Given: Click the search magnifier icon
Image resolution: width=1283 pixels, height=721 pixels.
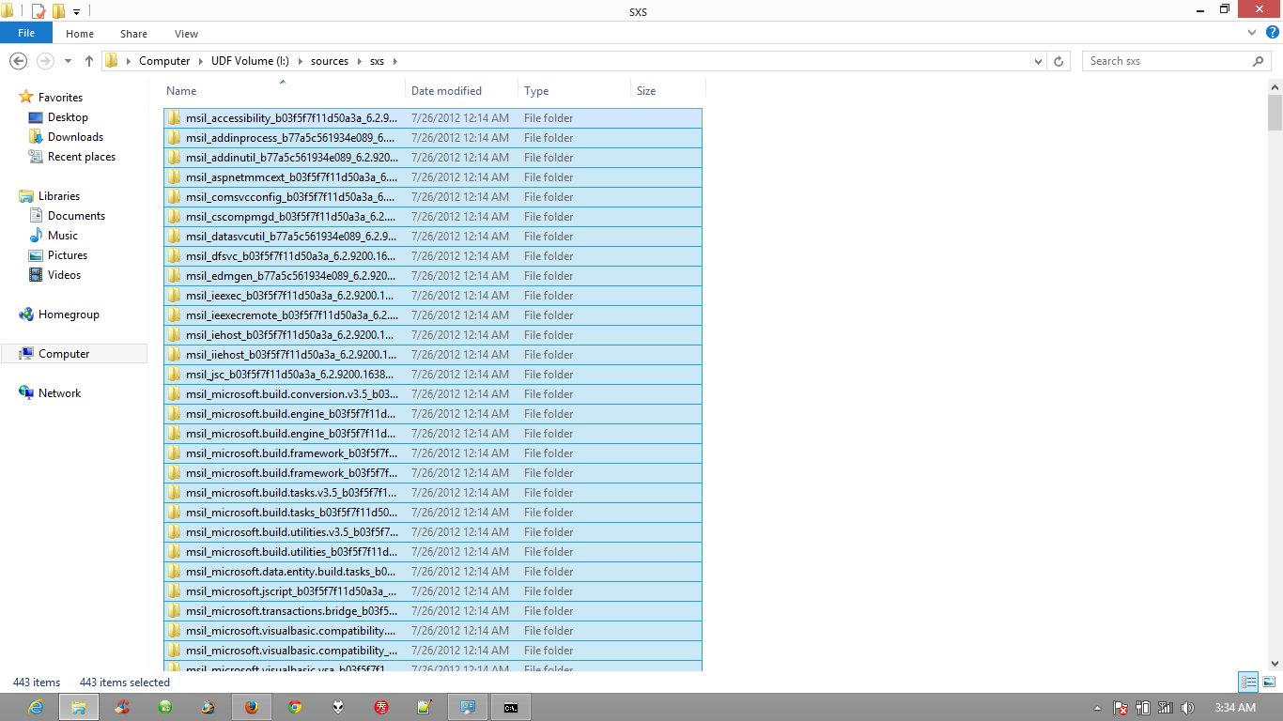Looking at the screenshot, I should point(1259,61).
